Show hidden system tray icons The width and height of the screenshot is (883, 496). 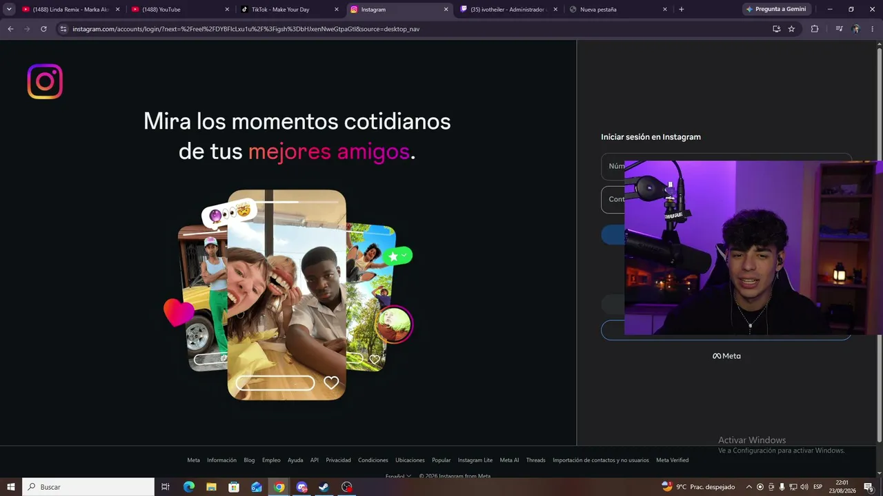[x=749, y=487]
